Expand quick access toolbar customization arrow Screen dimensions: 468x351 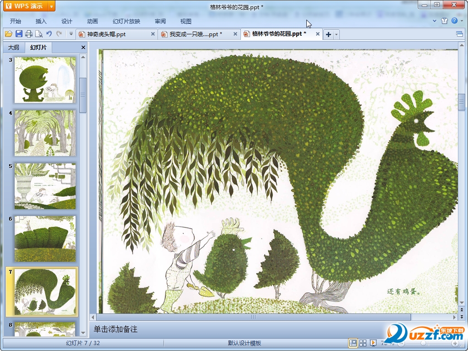(71, 34)
